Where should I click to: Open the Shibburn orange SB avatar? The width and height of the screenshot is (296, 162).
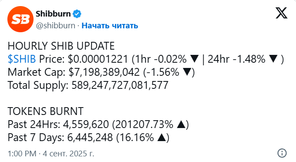pyautogui.click(x=20, y=19)
